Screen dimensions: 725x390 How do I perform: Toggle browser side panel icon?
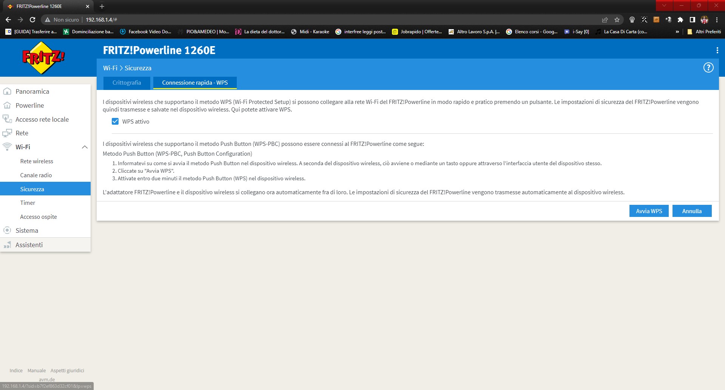(693, 20)
